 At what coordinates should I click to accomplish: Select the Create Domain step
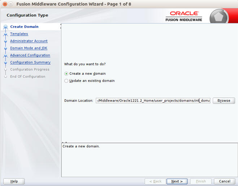click(24, 27)
